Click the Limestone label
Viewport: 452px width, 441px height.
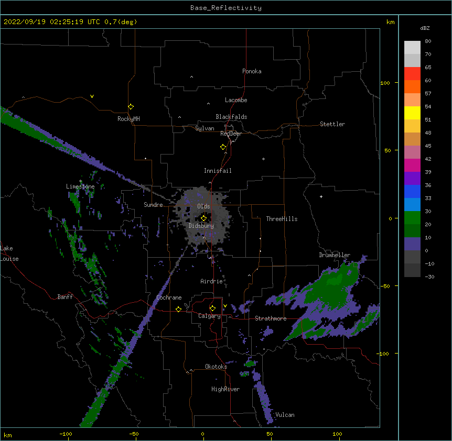point(80,186)
